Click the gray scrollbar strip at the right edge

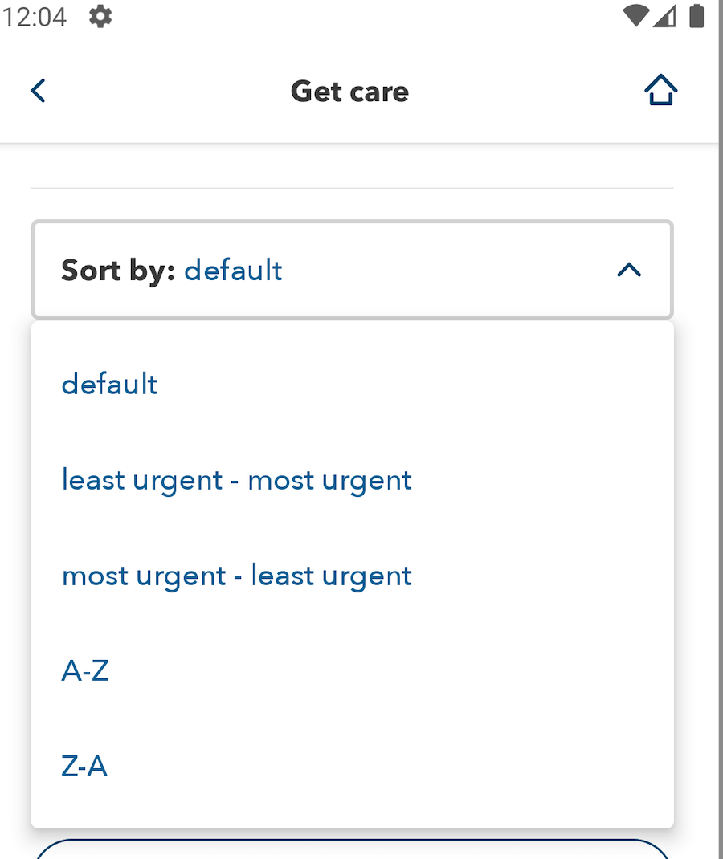pyautogui.click(x=720, y=482)
